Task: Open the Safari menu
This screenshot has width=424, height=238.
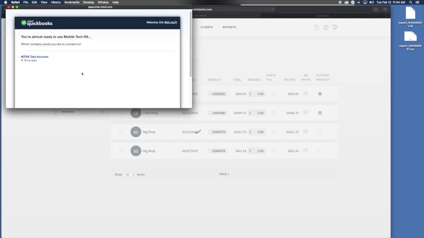Action: (x=15, y=2)
